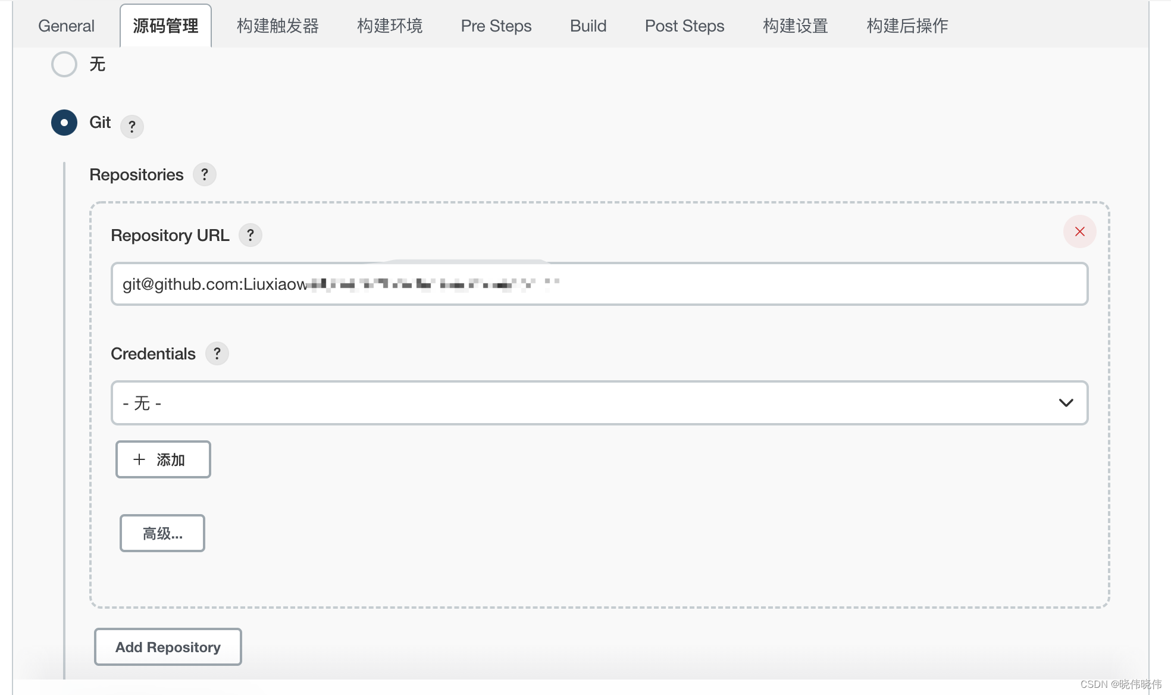
Task: Click the Credentials dropdown chevron arrow
Action: [1066, 403]
